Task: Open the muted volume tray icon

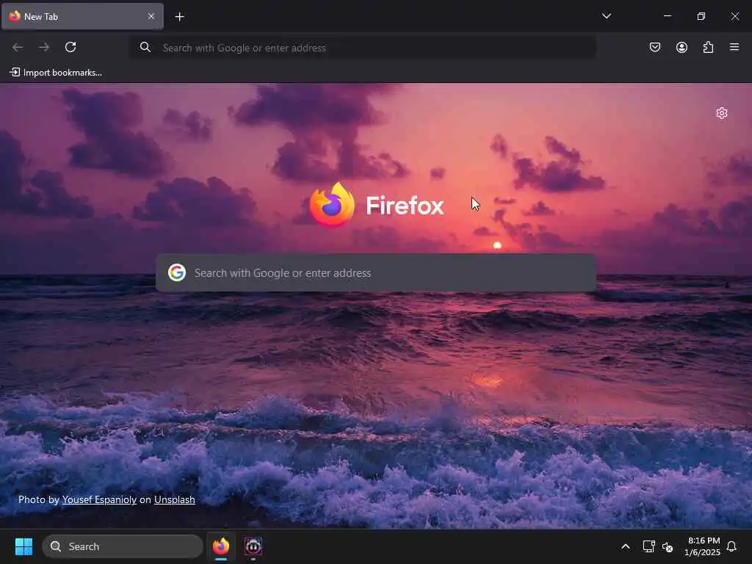Action: click(668, 546)
